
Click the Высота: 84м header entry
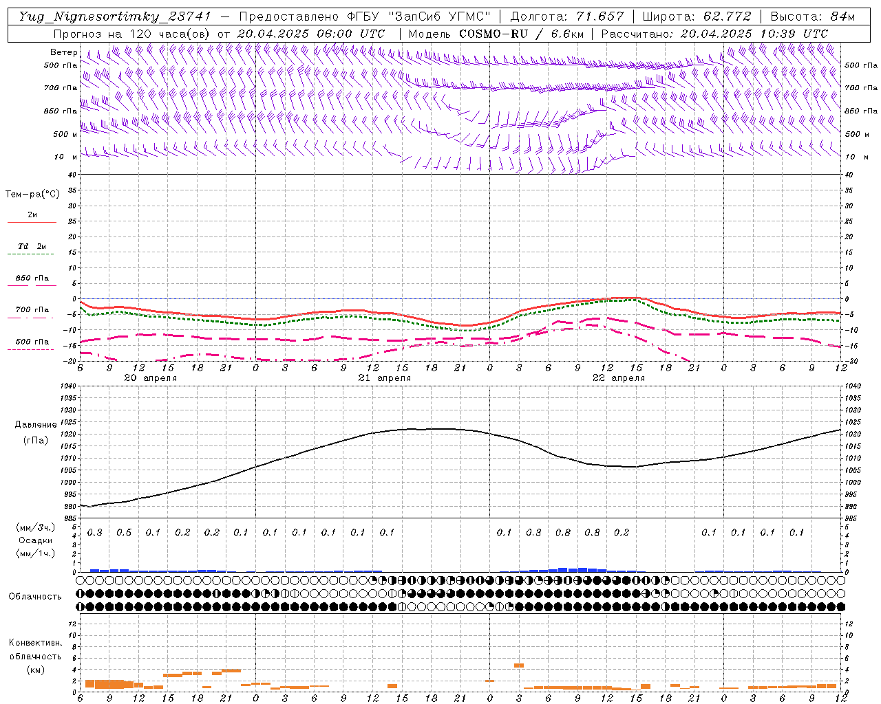[812, 16]
